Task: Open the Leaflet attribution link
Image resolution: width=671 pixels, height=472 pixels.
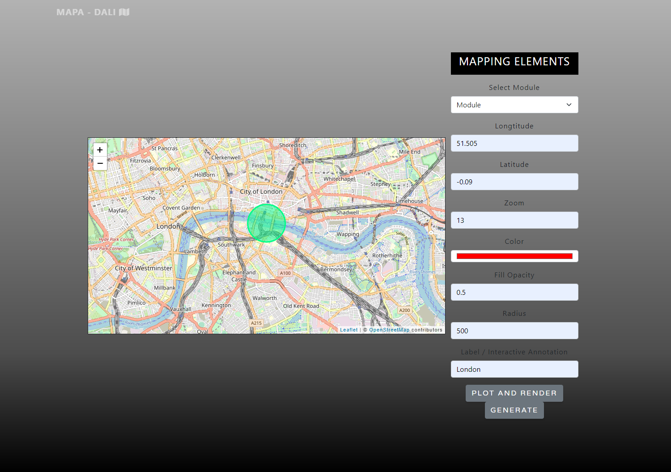Action: point(348,330)
